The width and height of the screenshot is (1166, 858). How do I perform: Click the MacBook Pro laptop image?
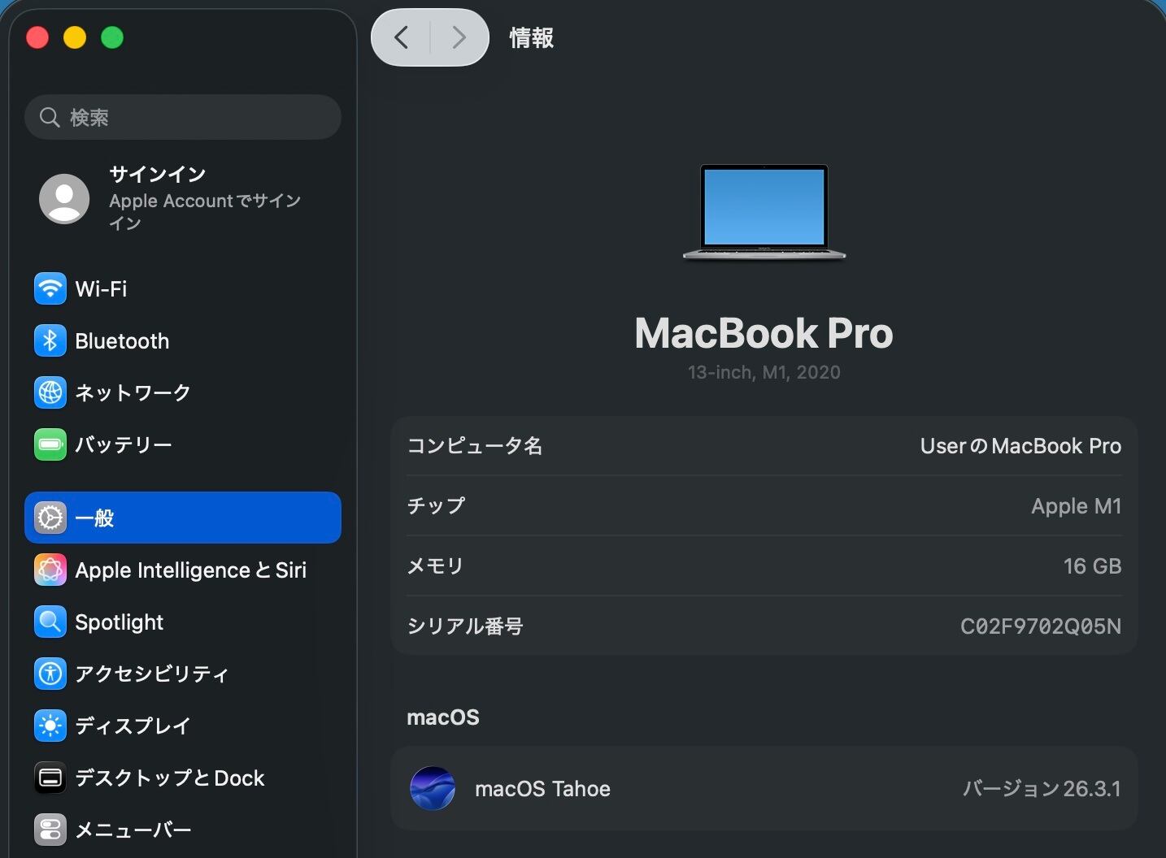coord(764,212)
